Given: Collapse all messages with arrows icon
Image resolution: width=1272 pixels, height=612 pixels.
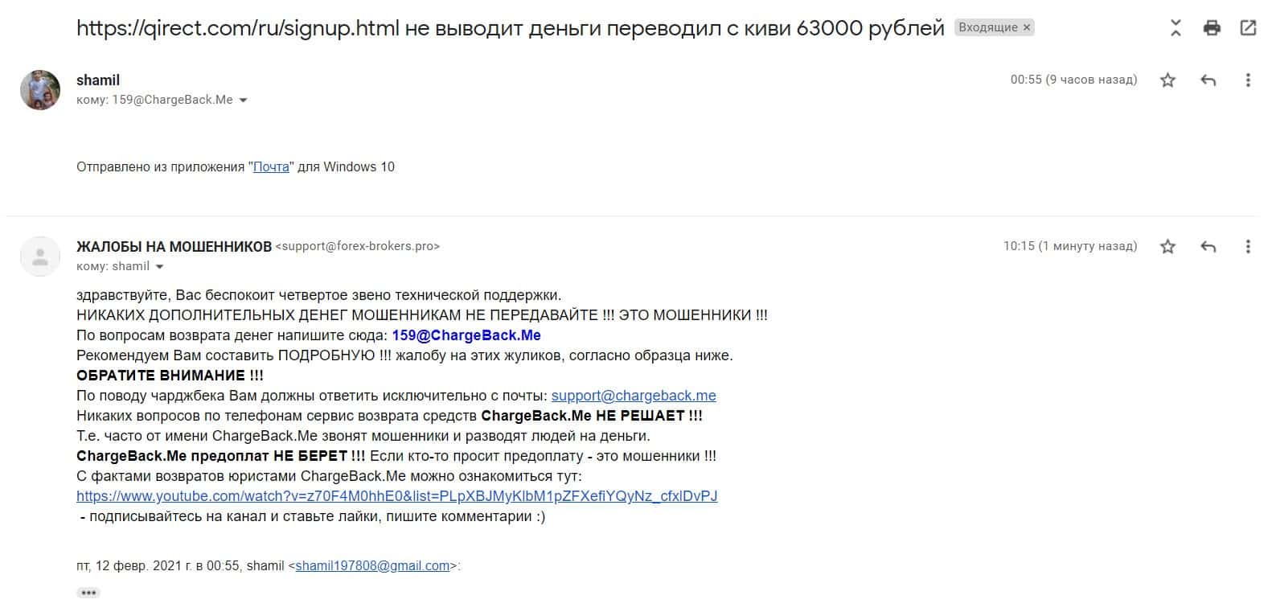Looking at the screenshot, I should tap(1176, 29).
